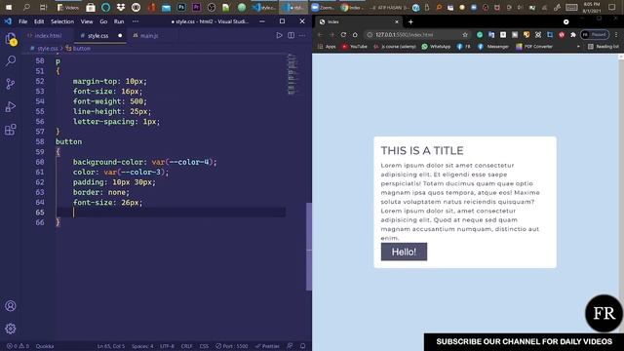Click the Quokka status bar item
The width and height of the screenshot is (624, 351).
(45, 346)
